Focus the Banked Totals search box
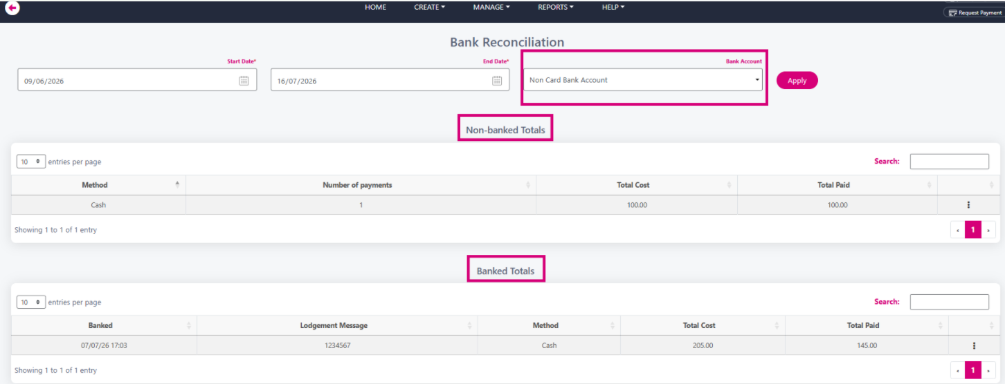Image resolution: width=1005 pixels, height=384 pixels. point(949,302)
